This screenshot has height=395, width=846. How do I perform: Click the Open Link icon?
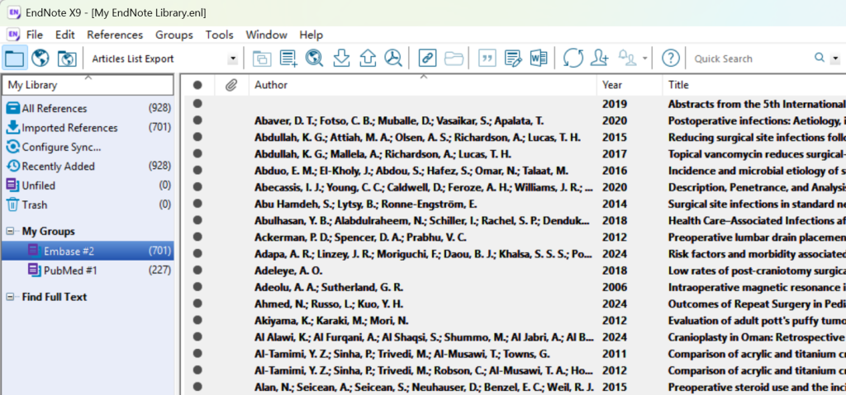click(427, 59)
